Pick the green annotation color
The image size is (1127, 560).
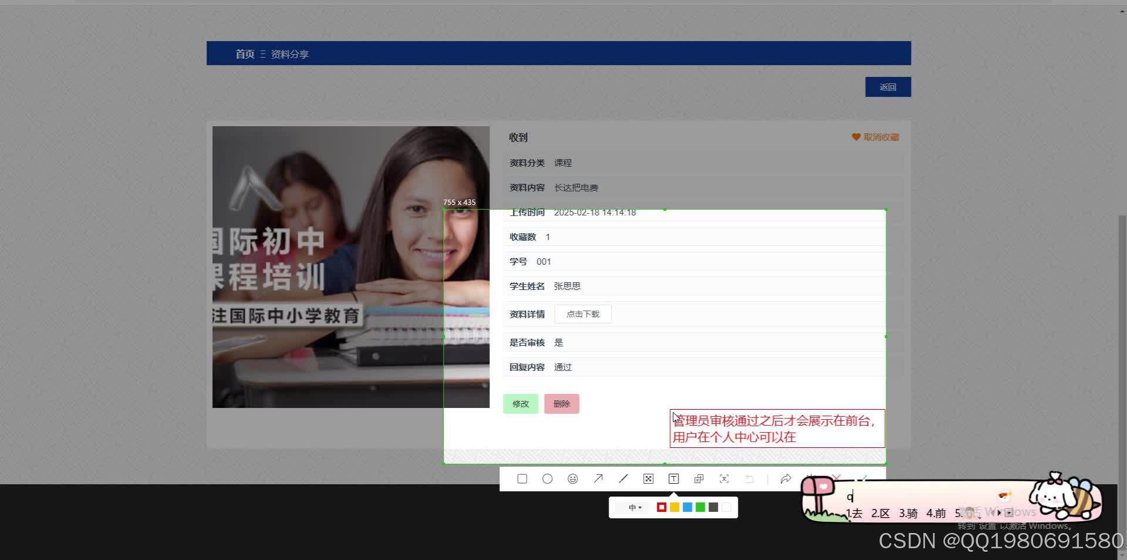point(700,507)
